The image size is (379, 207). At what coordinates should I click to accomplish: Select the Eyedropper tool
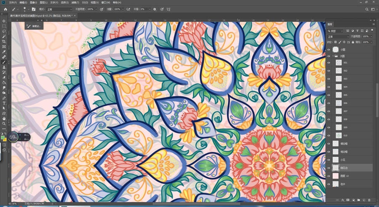point(4,52)
